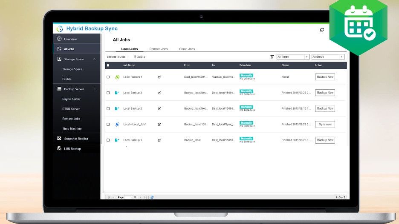Viewport: 399px width, 224px height.
Task: Switch to the Local Jobs tab
Action: [130, 49]
